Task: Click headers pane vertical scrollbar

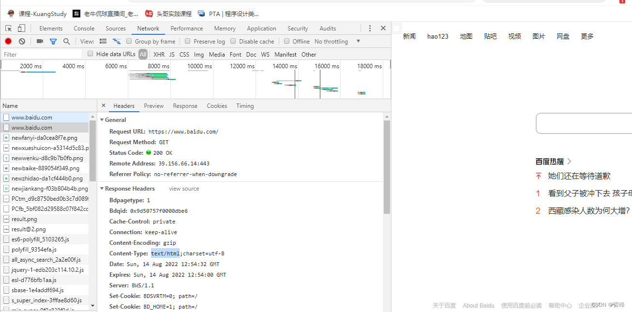Action: coord(387,167)
